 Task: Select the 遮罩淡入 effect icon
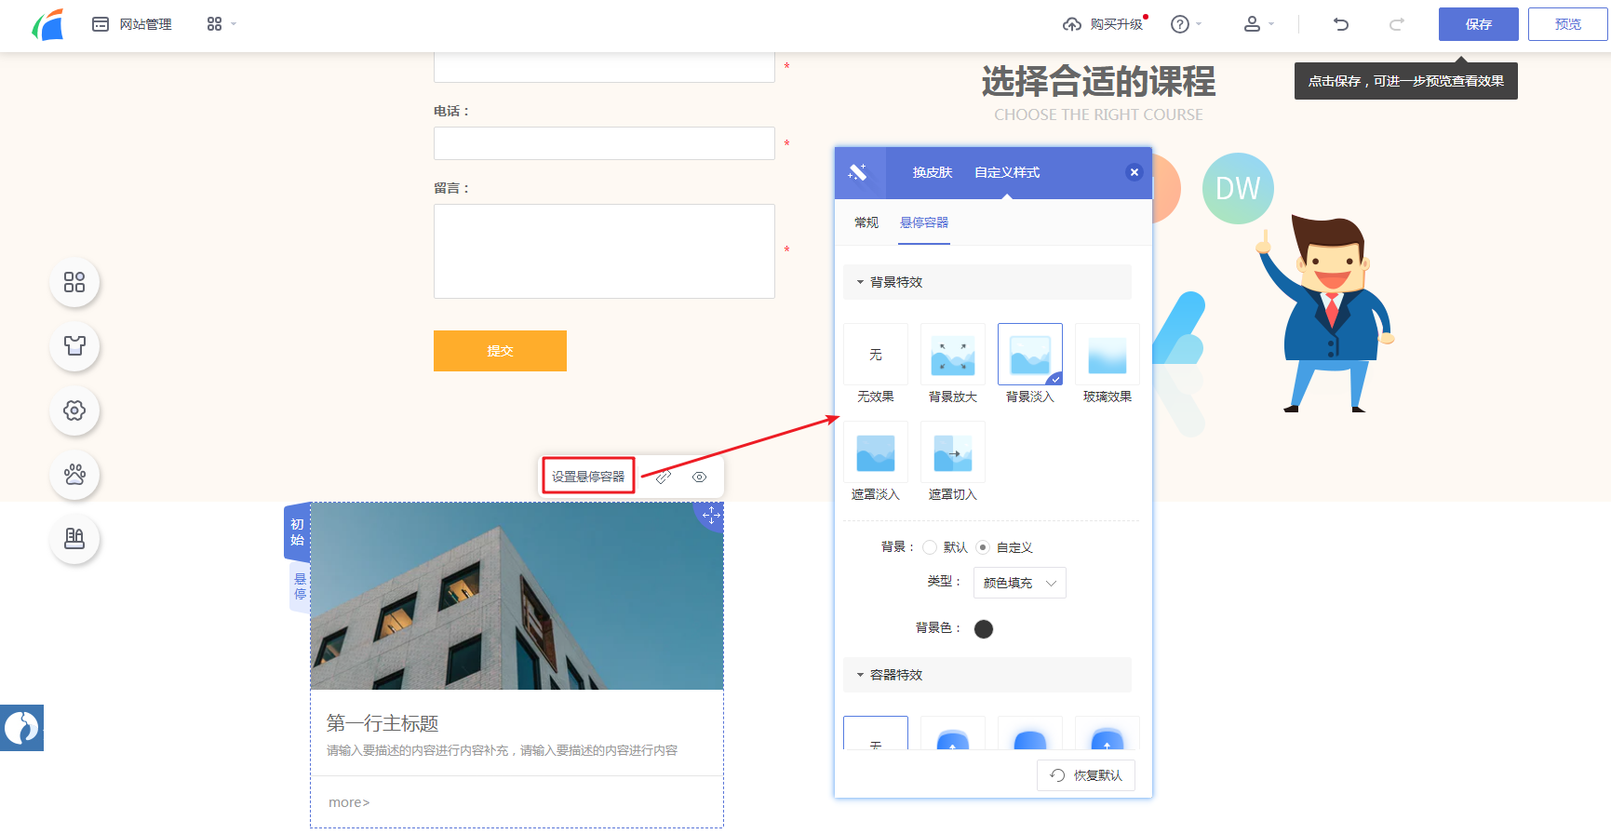click(876, 452)
